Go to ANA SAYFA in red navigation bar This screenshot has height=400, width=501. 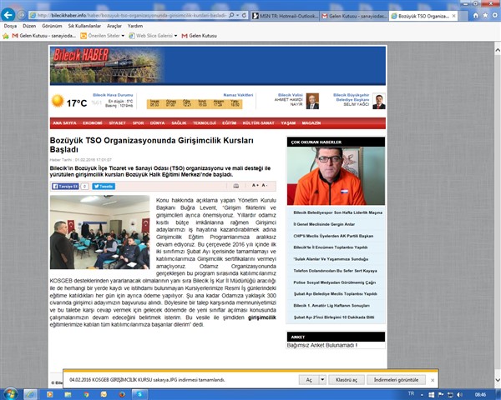click(x=64, y=123)
